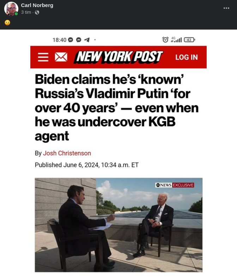Click the 4G signal strength indicator
This screenshot has height=280, width=237.
176,40
